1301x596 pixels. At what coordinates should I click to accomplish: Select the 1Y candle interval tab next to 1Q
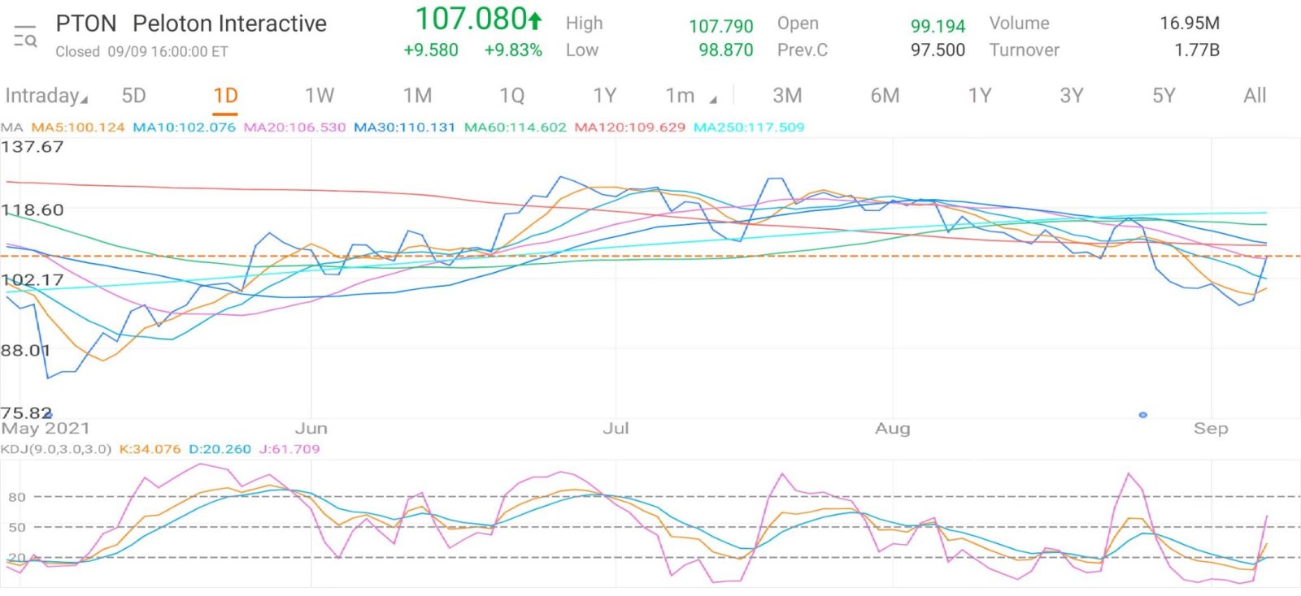click(604, 96)
